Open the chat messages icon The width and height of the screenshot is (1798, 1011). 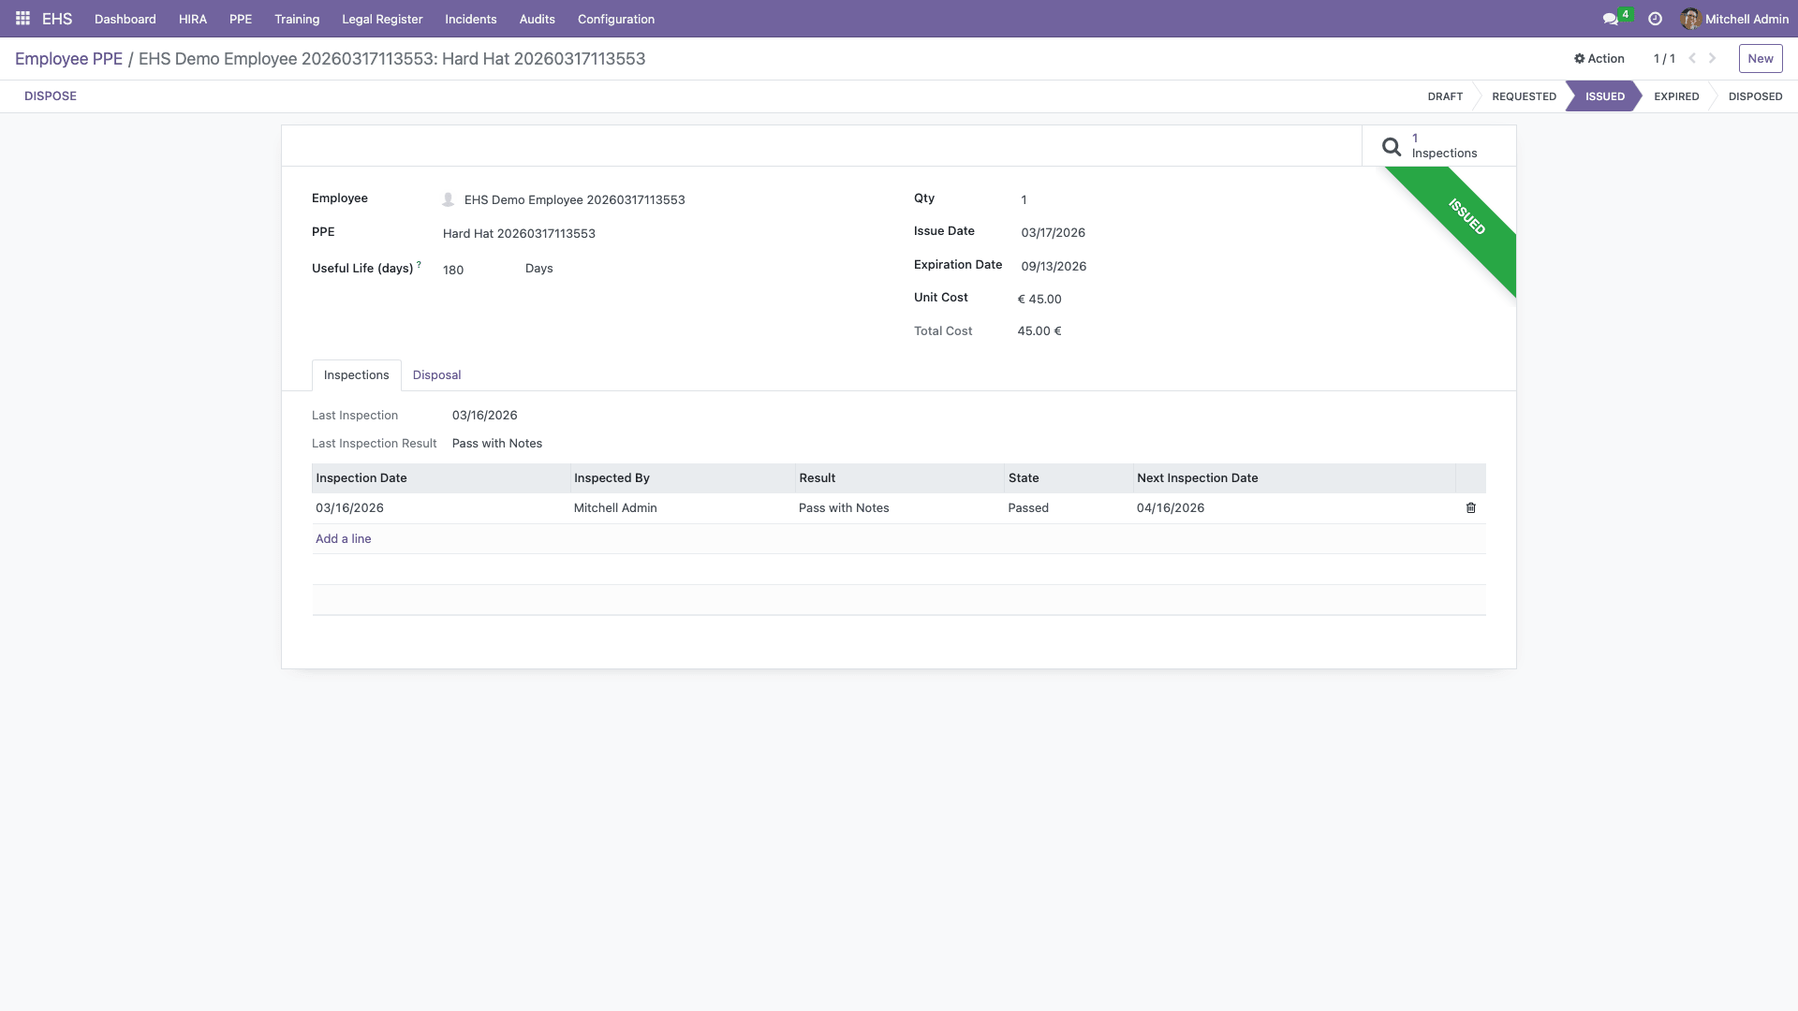(1610, 19)
